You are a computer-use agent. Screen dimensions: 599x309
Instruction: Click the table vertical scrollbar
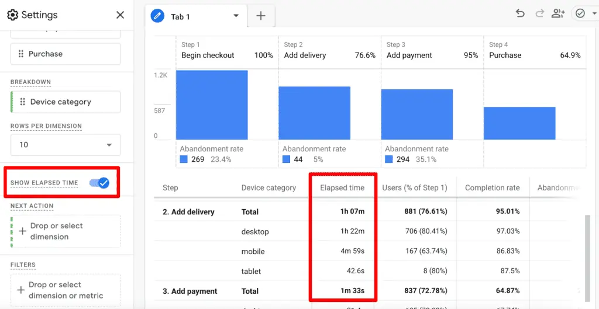(x=587, y=259)
